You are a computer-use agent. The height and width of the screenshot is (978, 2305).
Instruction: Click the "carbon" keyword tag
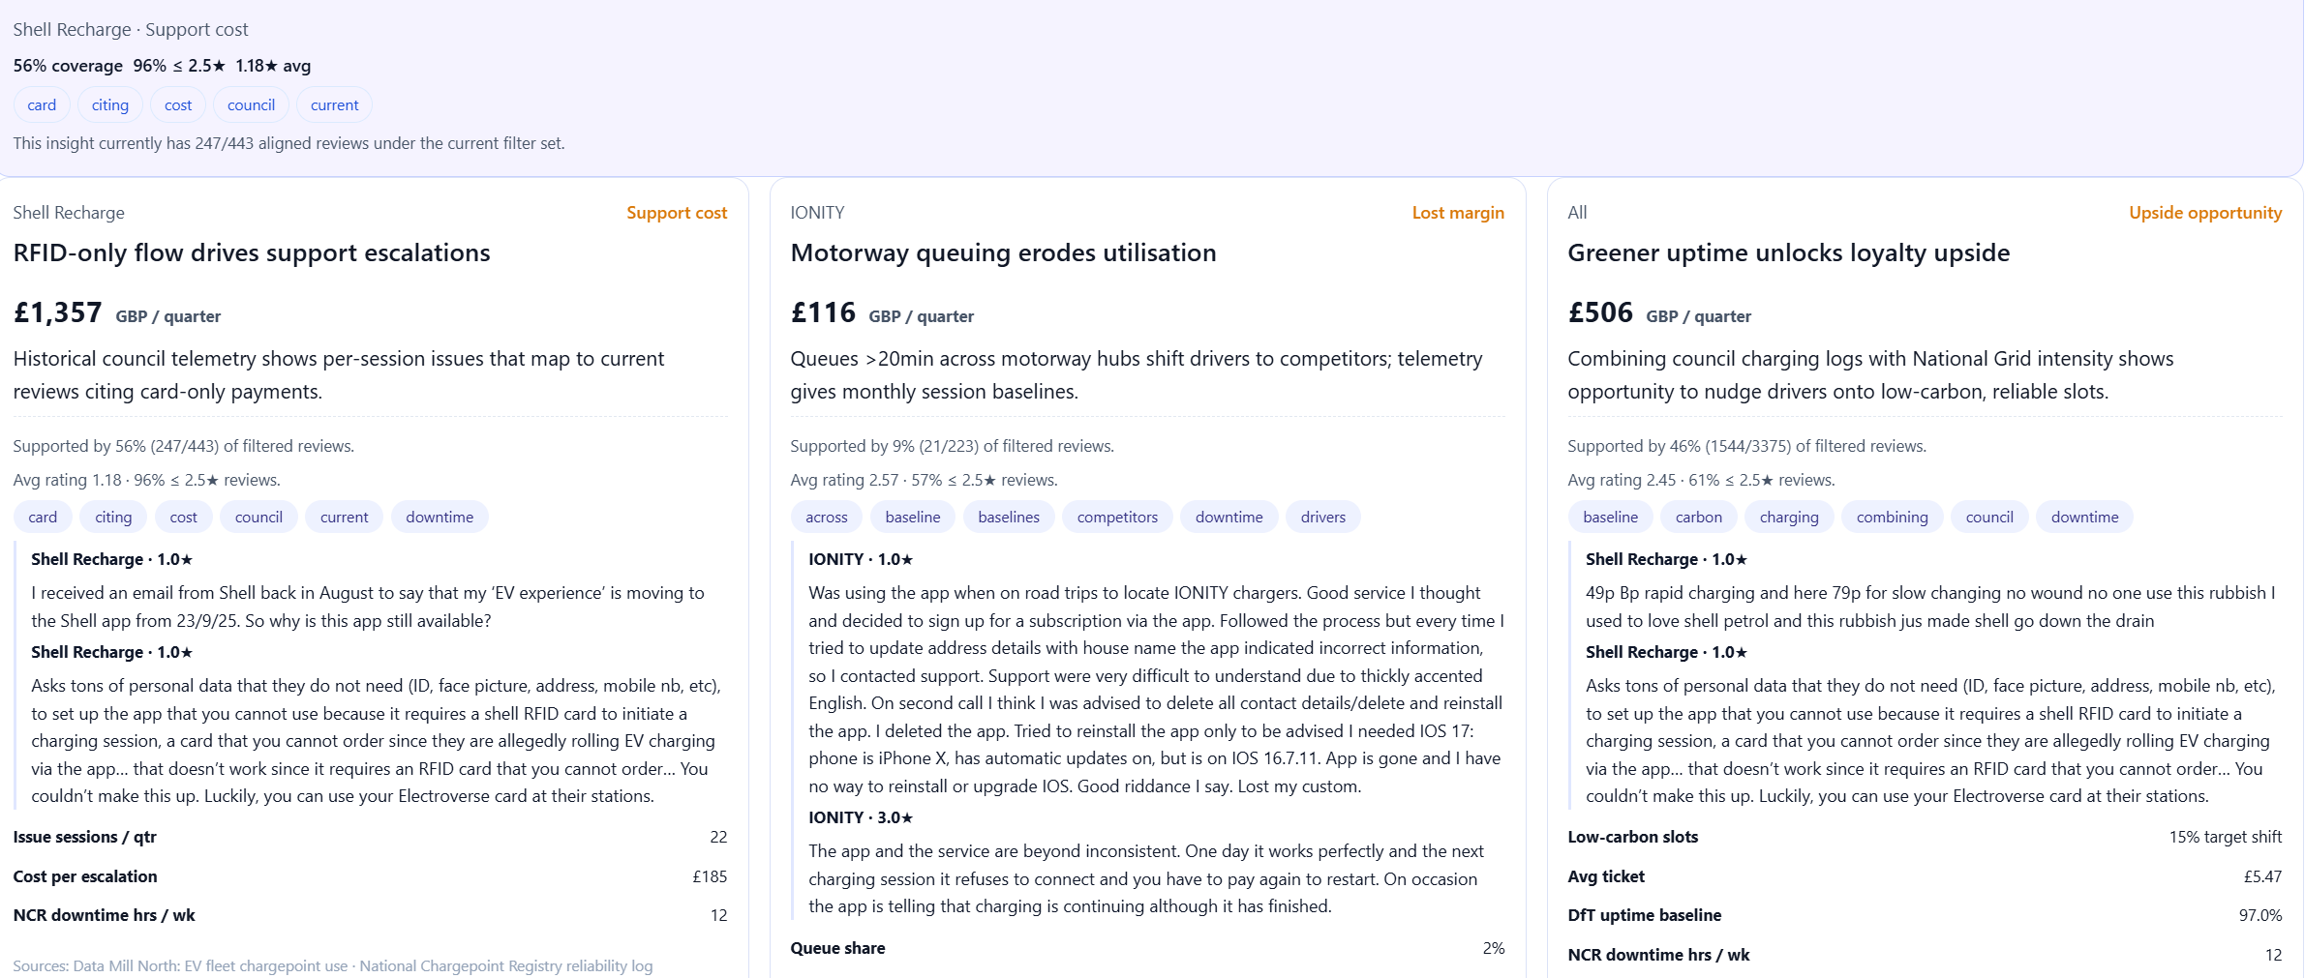pos(1698,518)
